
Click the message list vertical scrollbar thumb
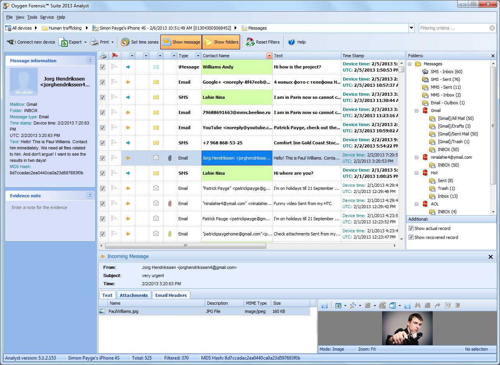tap(401, 70)
